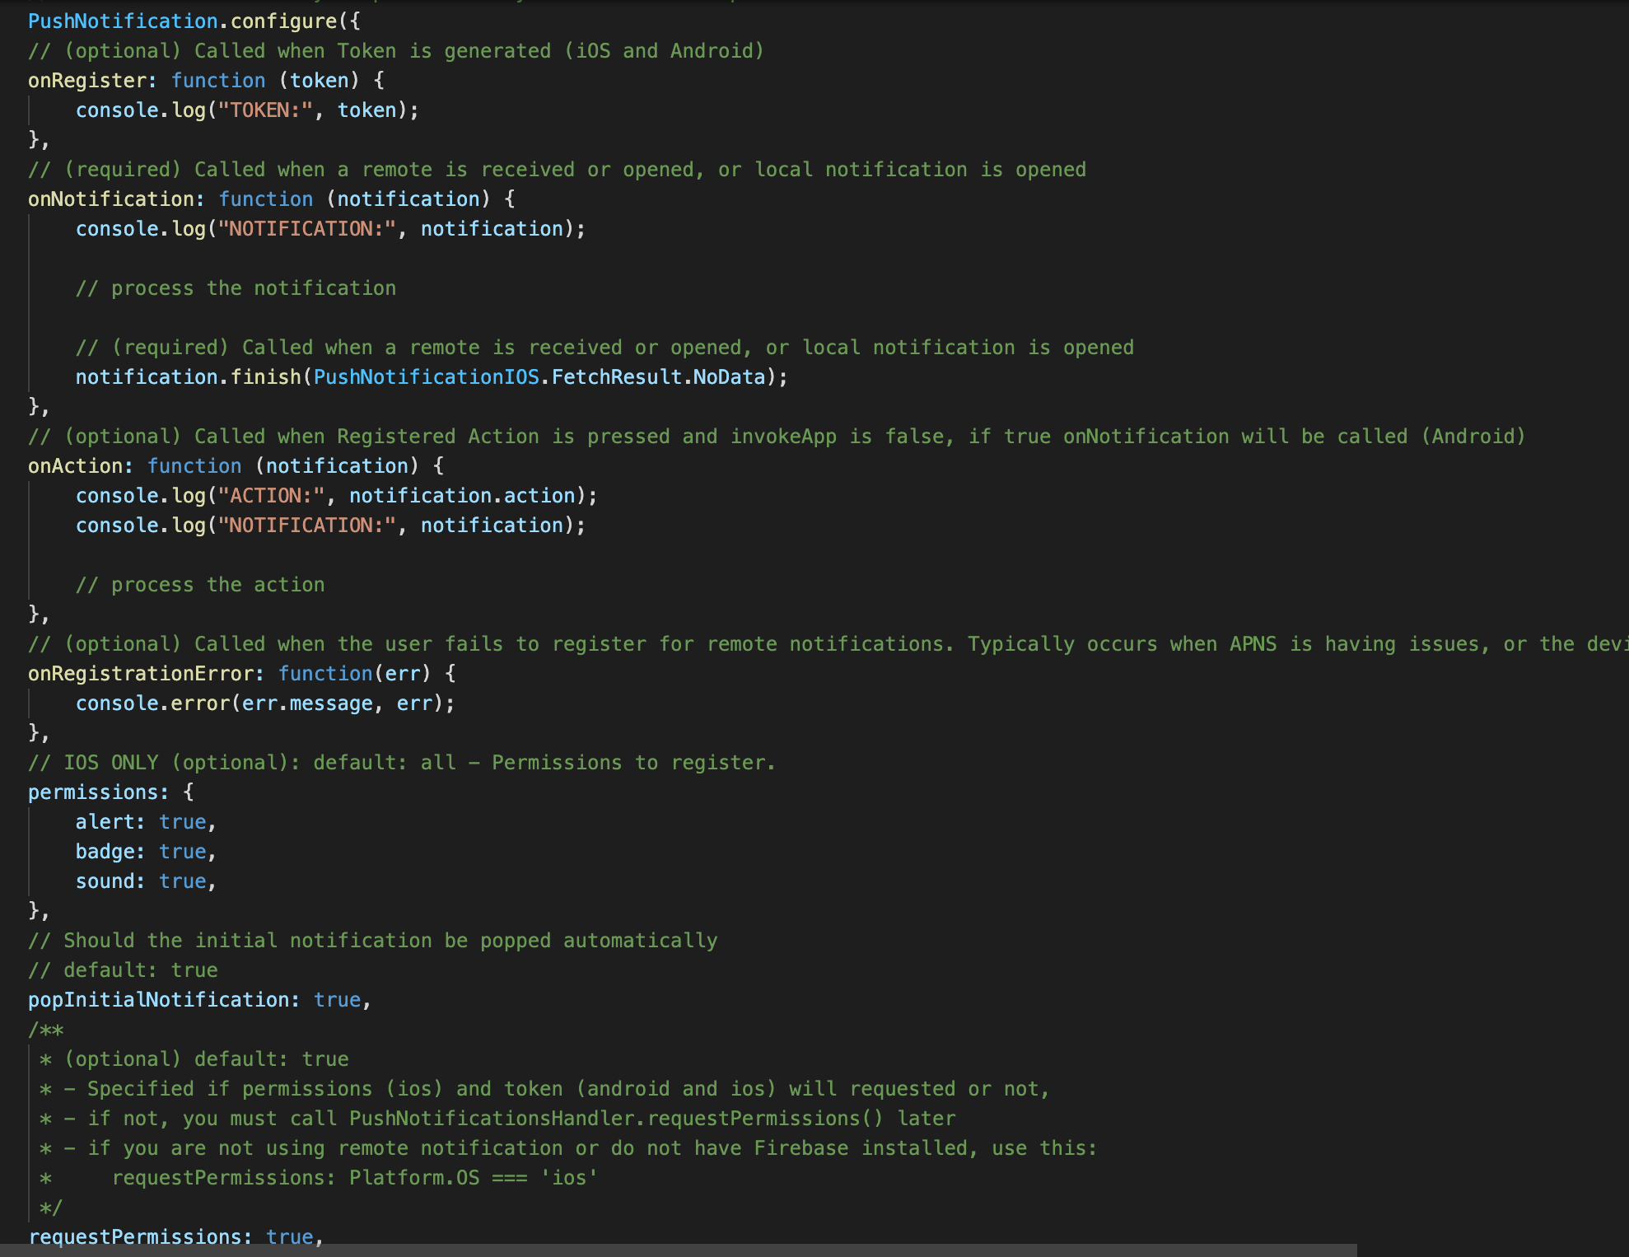The width and height of the screenshot is (1629, 1257).
Task: Select the onRegistrationError property key
Action: point(141,674)
